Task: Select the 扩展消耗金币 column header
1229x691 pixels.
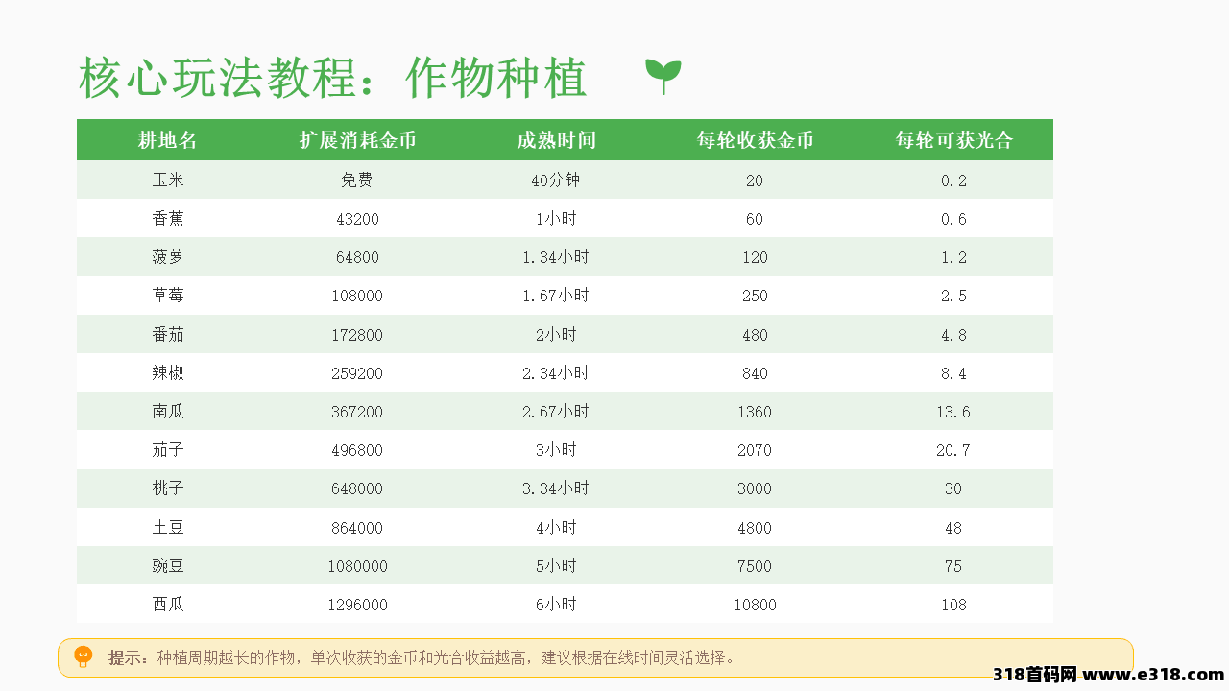Action: 357,140
